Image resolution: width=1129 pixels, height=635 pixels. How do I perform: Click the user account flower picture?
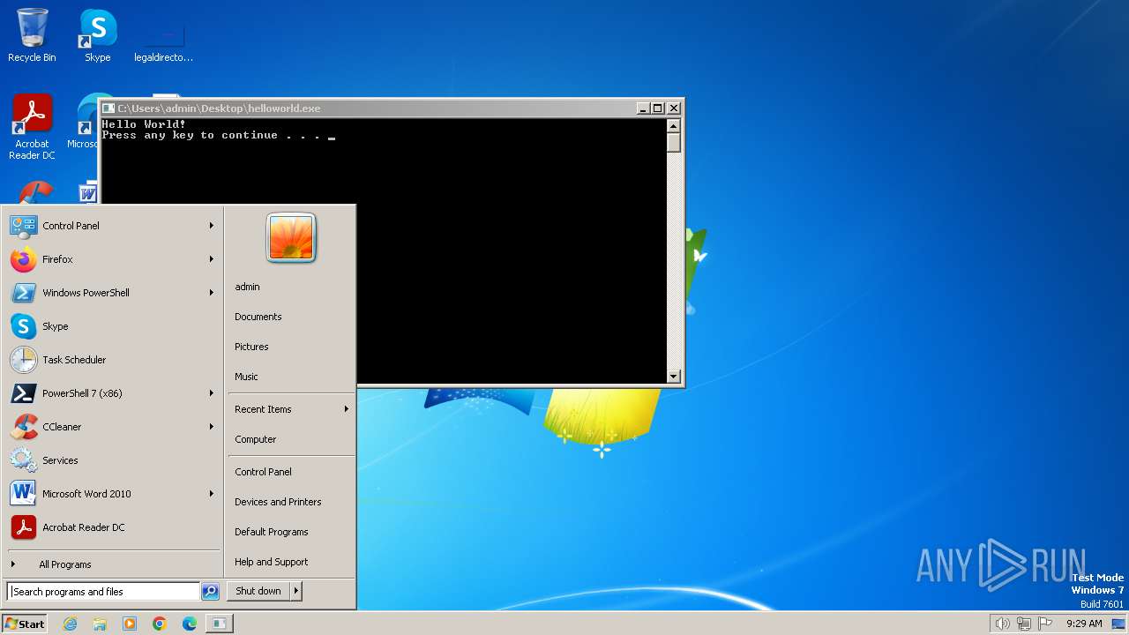[291, 238]
